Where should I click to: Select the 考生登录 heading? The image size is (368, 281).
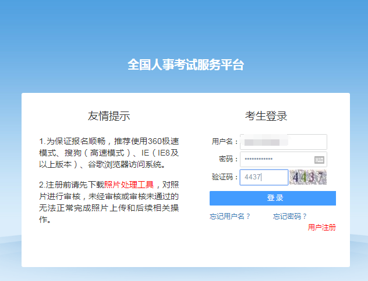[266, 116]
